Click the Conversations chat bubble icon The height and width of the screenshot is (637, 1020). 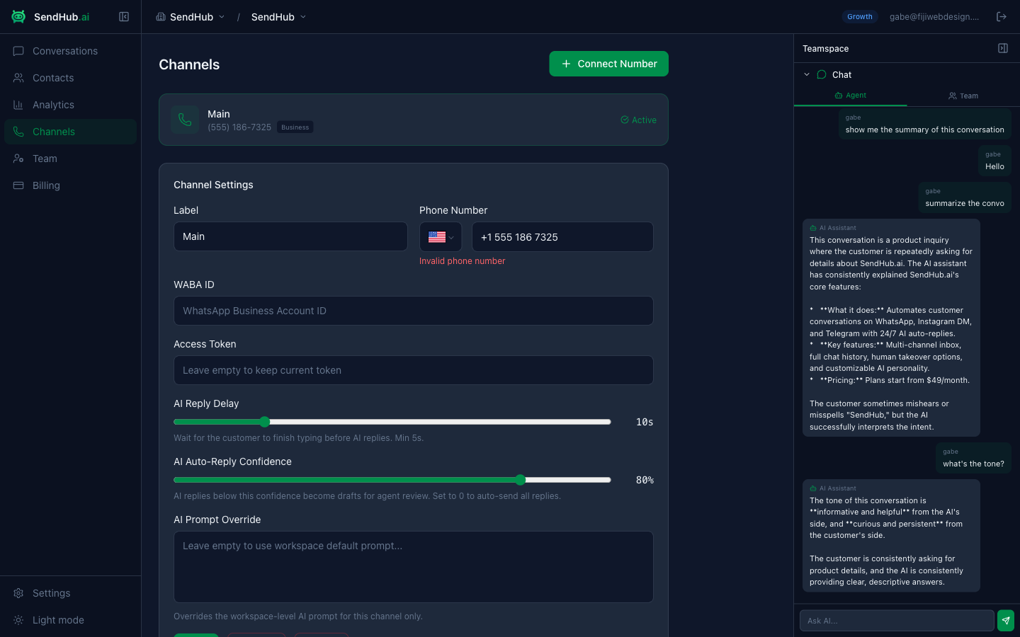coord(18,51)
